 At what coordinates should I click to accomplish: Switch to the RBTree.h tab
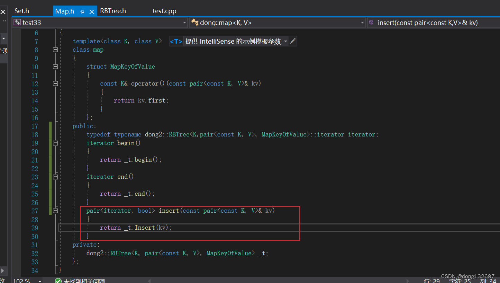[x=113, y=11]
